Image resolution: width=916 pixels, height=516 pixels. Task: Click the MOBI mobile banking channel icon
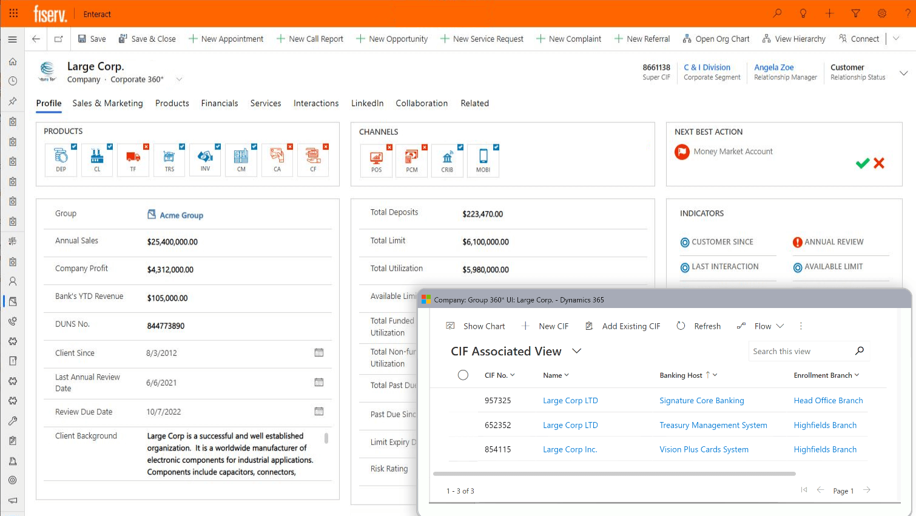pyautogui.click(x=483, y=161)
